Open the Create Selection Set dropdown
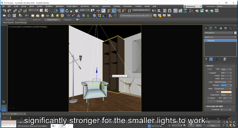 click(141, 10)
